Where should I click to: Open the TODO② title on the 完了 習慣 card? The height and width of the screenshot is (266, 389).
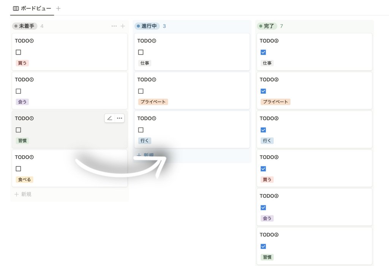click(x=269, y=235)
